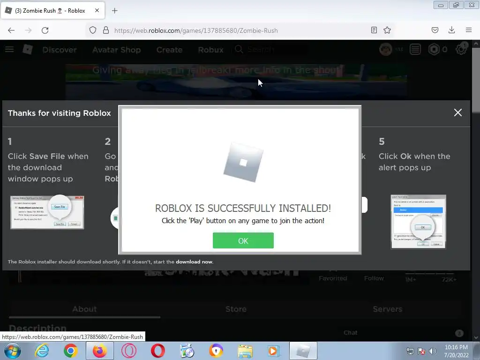
Task: Launch Opera GX outline icon in taskbar
Action: (x=129, y=351)
